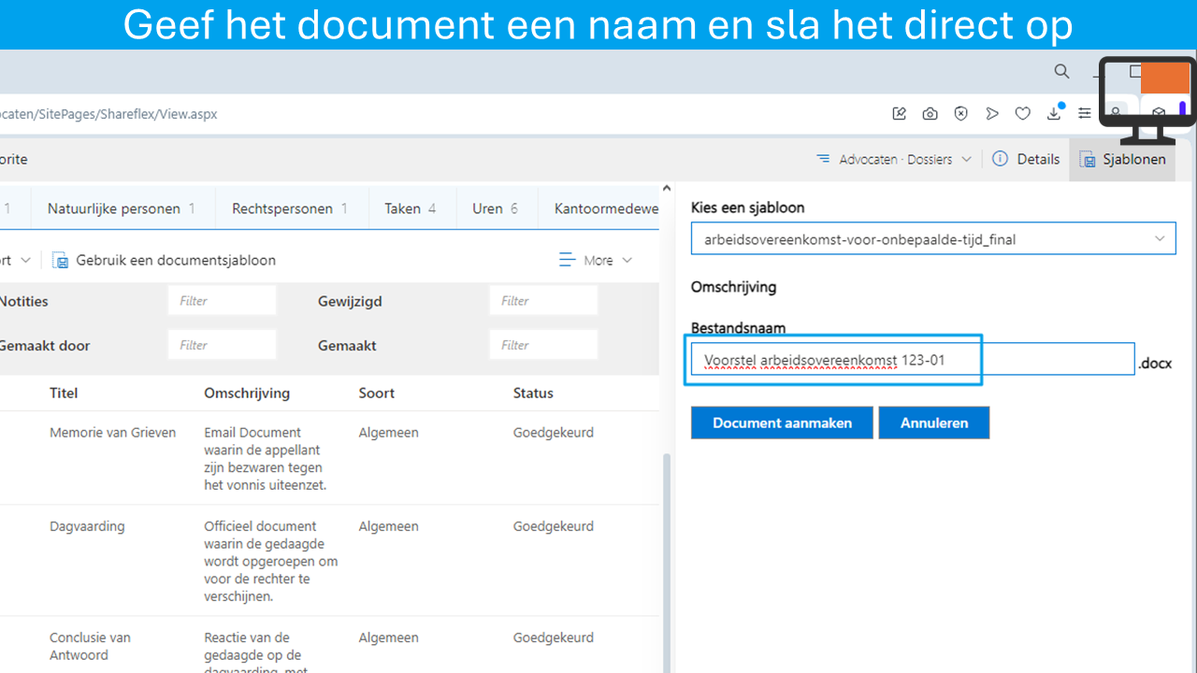Select the Sjablonen pane button

1123,159
